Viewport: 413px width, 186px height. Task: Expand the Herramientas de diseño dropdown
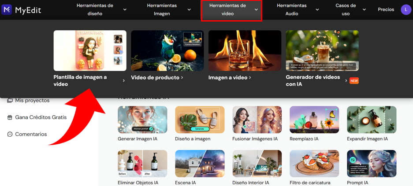pyautogui.click(x=101, y=10)
